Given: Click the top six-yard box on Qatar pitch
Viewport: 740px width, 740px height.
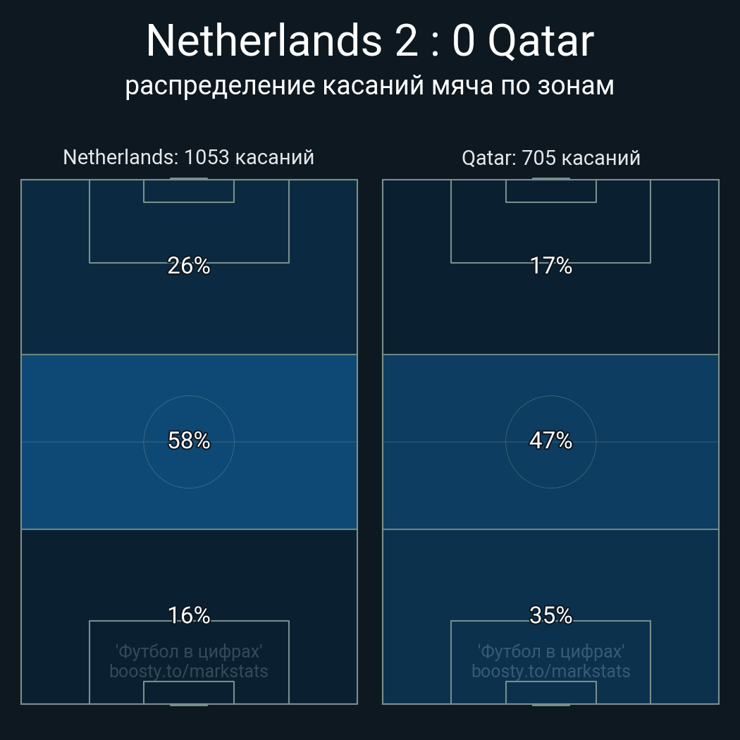Looking at the screenshot, I should (550, 191).
